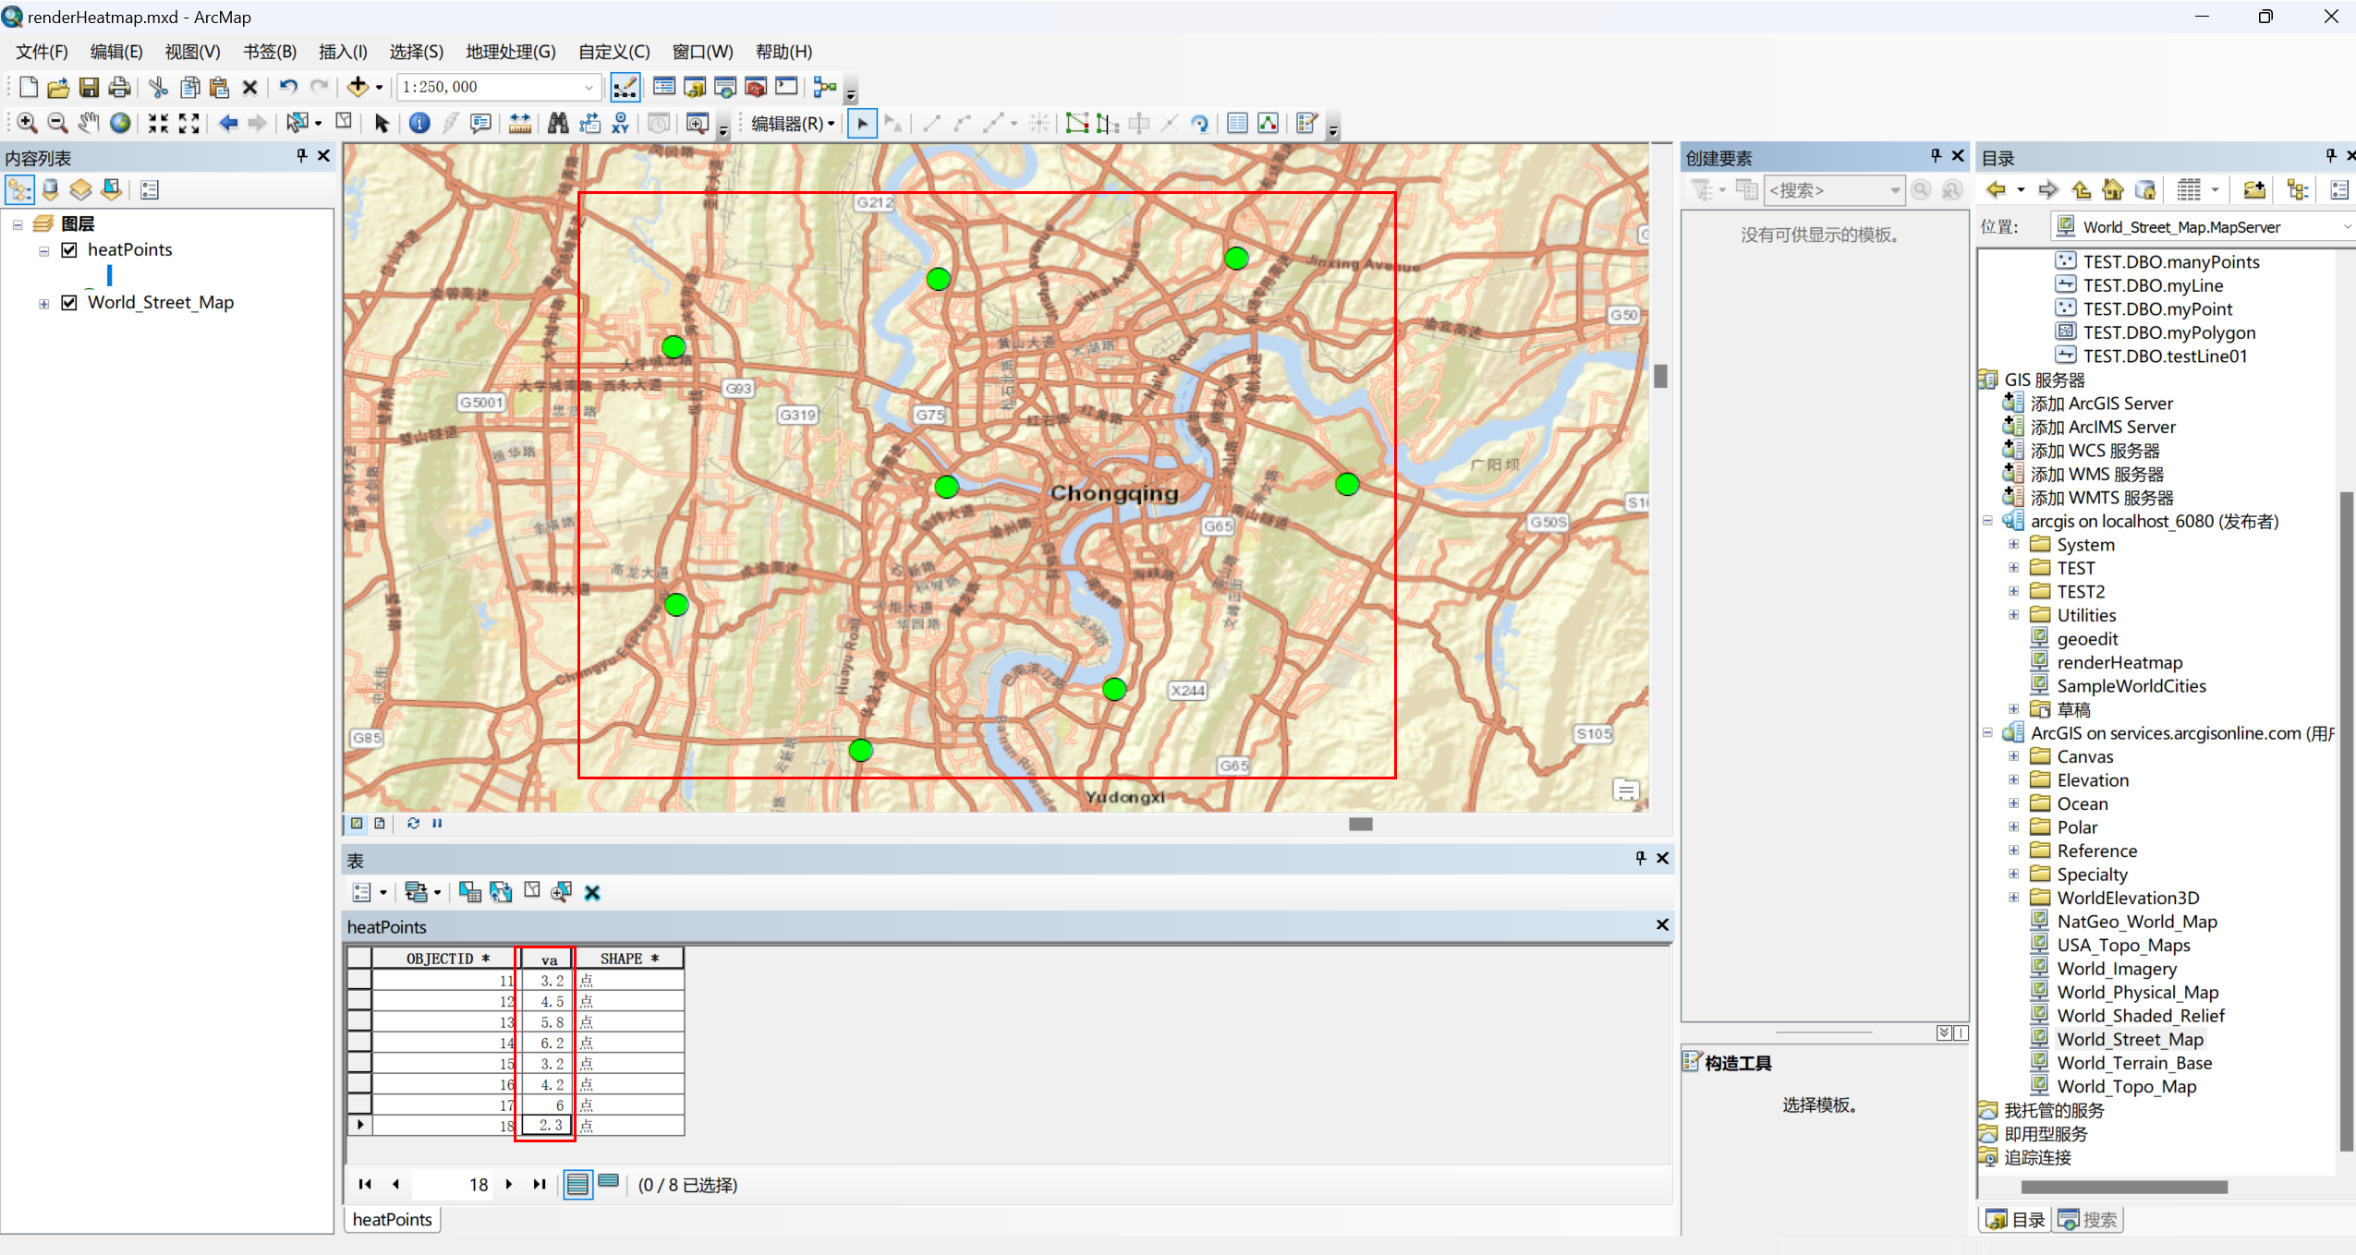
Task: Select the World_Imagery service
Action: (2116, 968)
